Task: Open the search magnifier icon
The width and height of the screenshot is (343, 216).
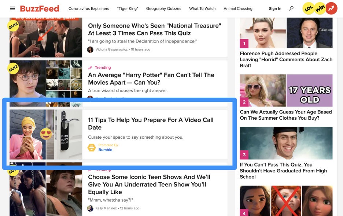Action: pyautogui.click(x=291, y=8)
